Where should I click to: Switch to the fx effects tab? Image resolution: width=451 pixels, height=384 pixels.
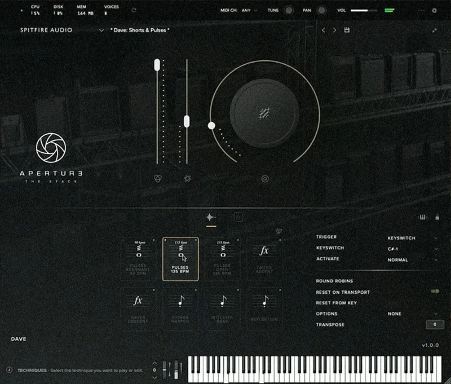point(238,217)
